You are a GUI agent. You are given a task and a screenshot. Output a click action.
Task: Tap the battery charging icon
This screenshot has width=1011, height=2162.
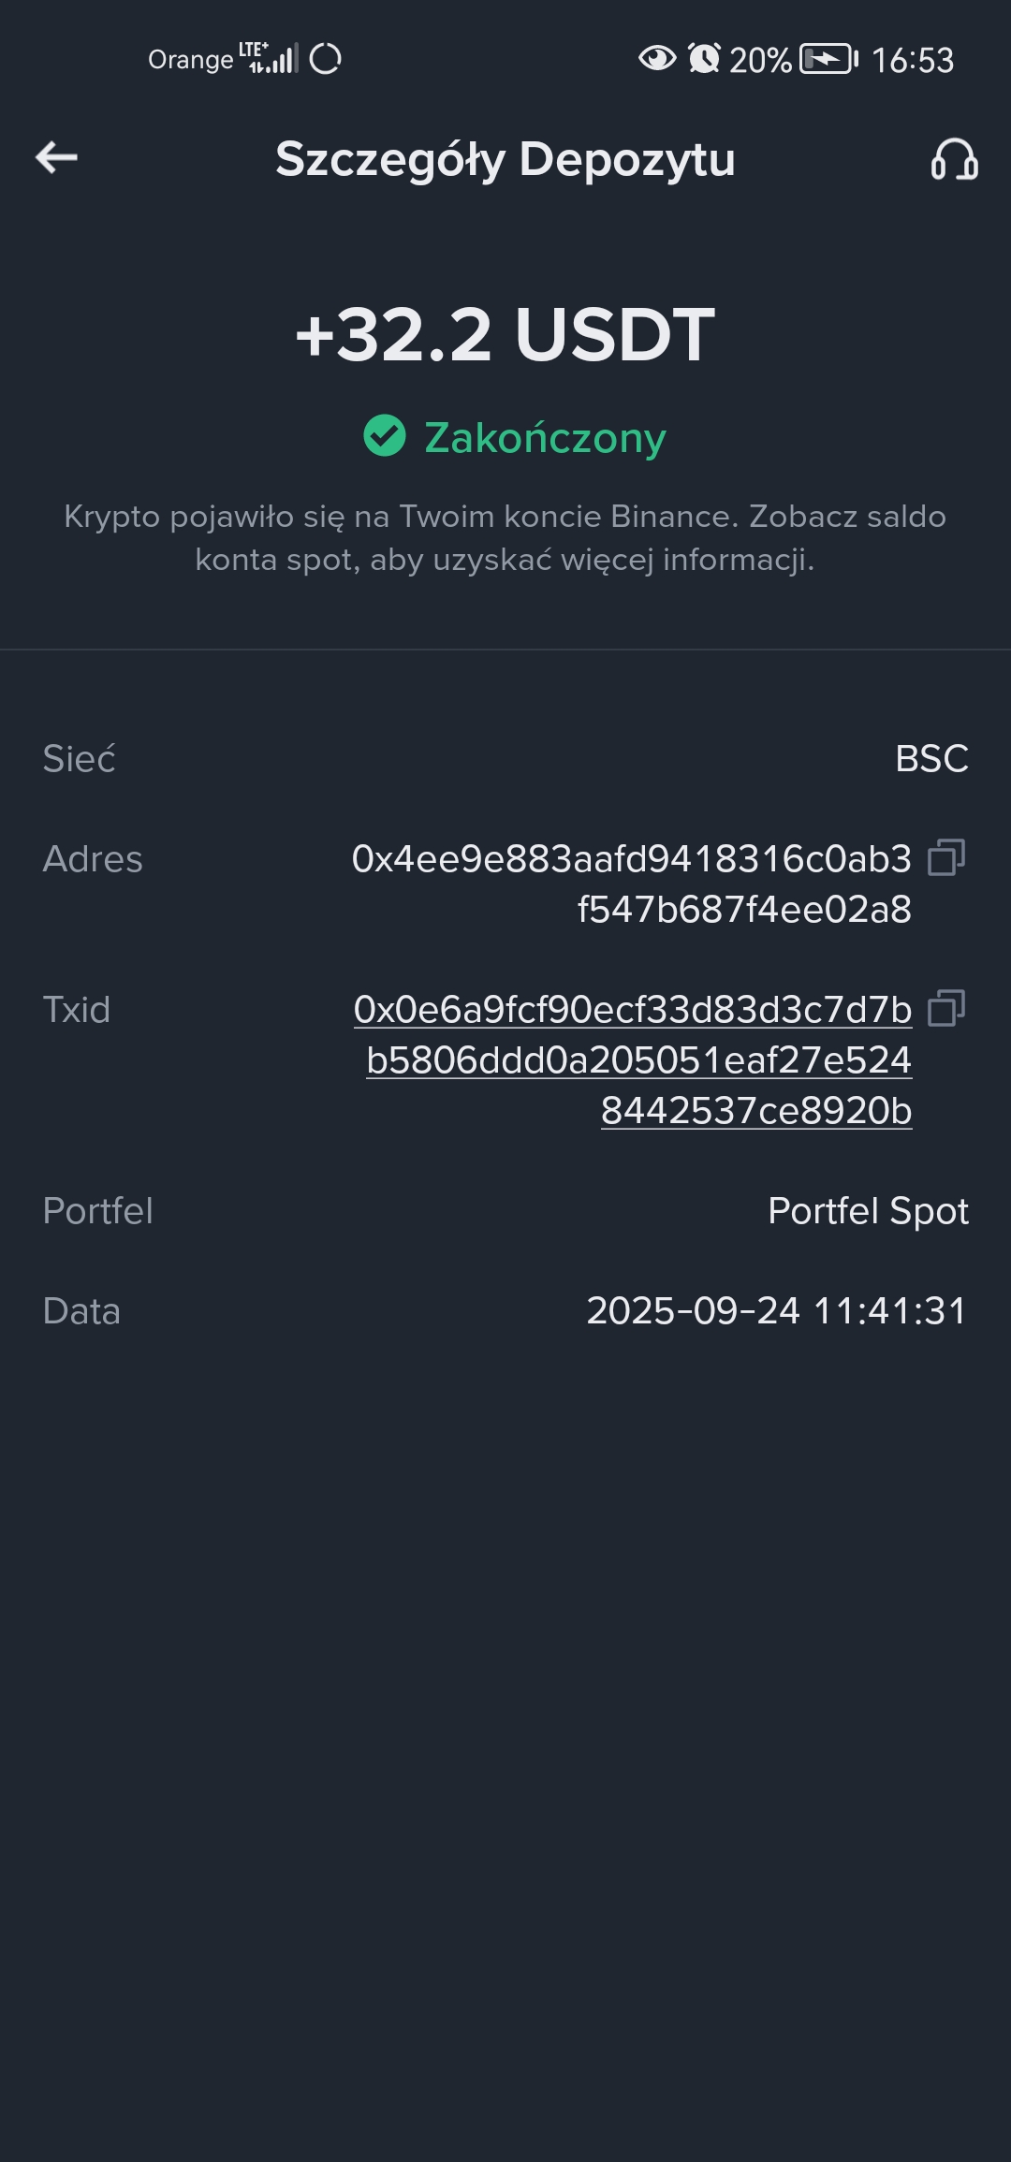click(828, 59)
